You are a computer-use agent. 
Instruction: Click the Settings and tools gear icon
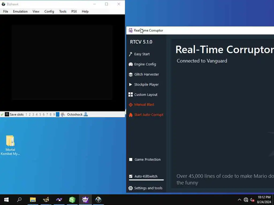pyautogui.click(x=131, y=188)
